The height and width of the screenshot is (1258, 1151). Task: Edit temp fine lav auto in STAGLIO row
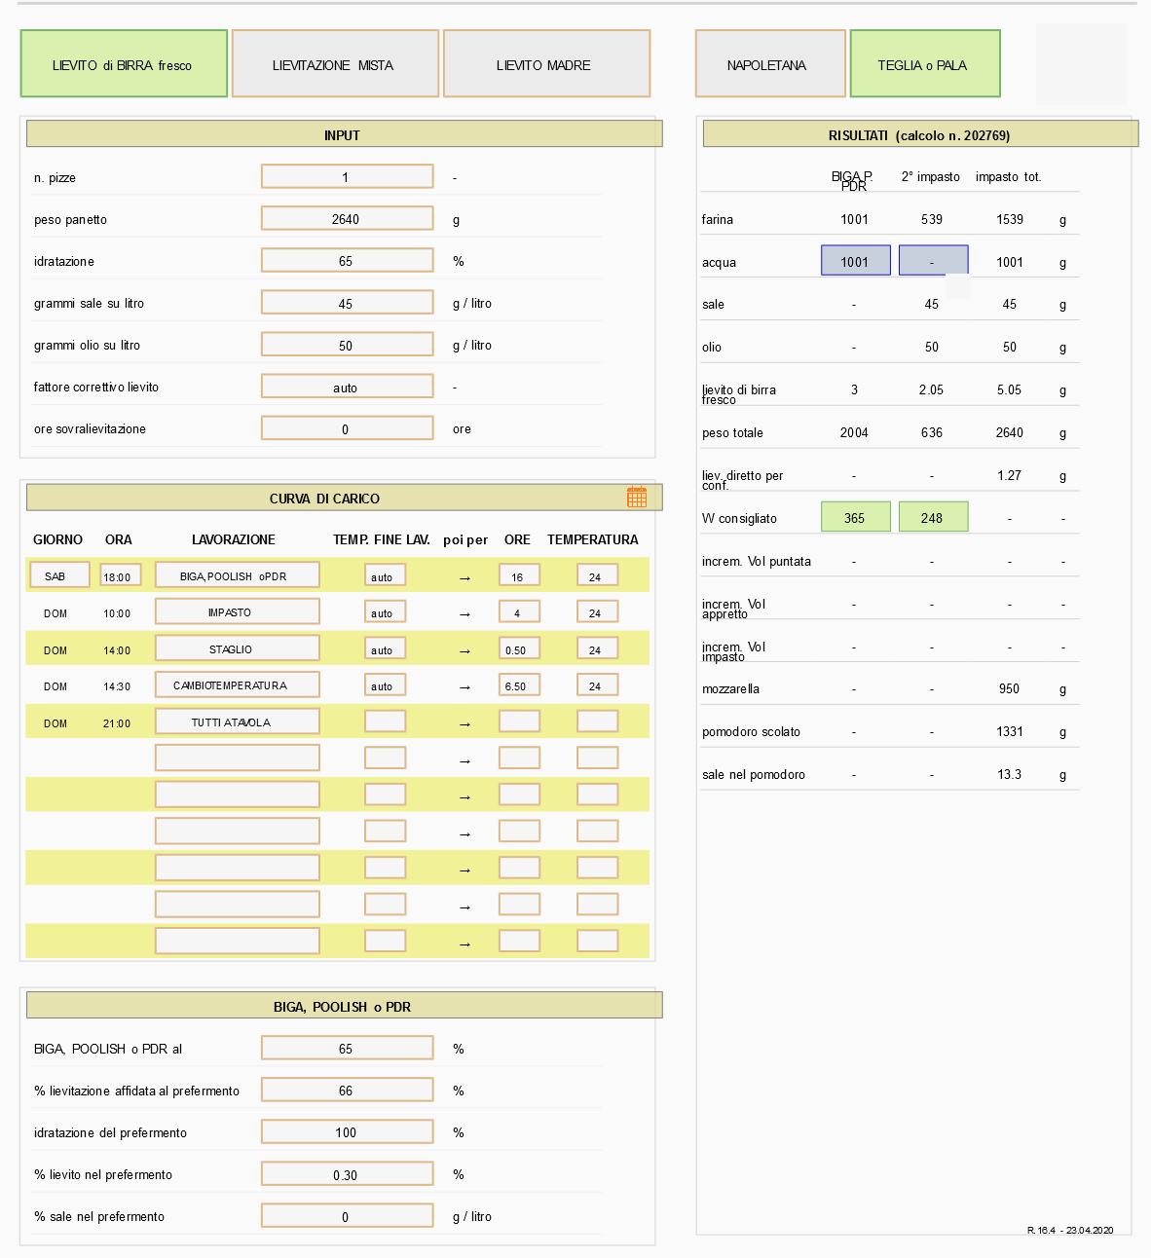[385, 648]
